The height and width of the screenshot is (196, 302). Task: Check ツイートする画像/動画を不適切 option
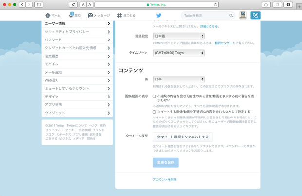(154, 112)
